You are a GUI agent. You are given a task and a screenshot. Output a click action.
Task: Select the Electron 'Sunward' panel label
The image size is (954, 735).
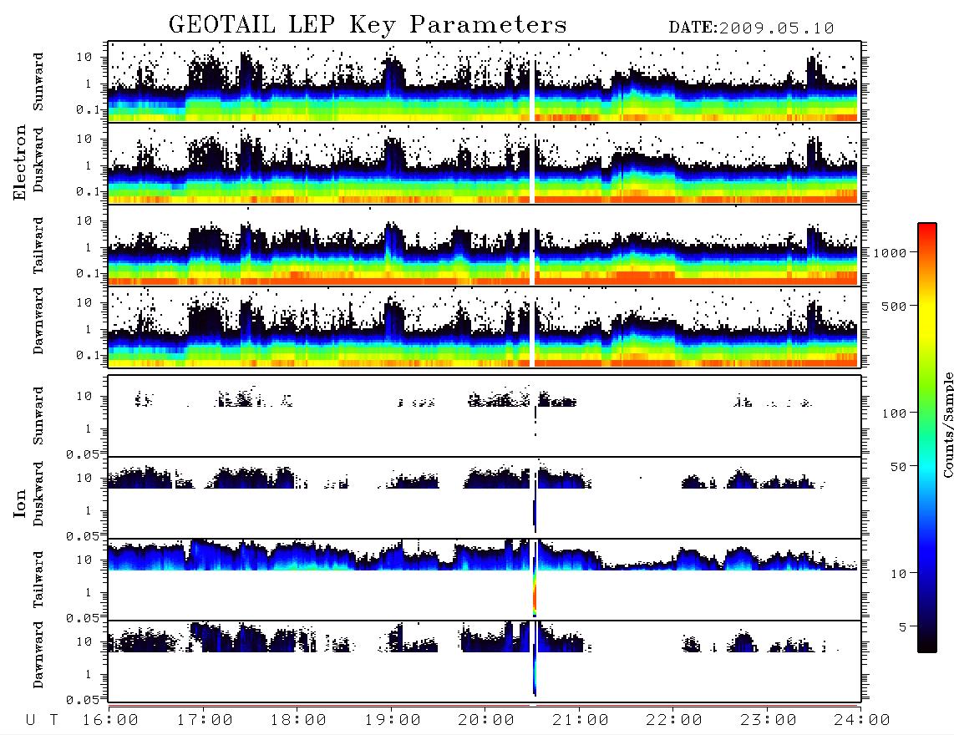(x=38, y=82)
